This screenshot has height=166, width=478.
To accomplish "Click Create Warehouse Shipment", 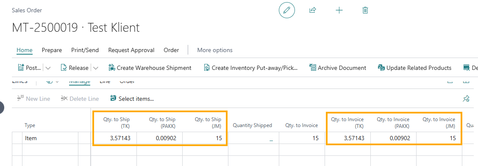I will (x=150, y=68).
